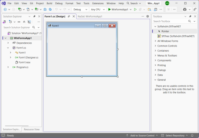Click the navigate backward toolbar icon
Image resolution: width=199 pixels, height=138 pixels.
click(5, 9)
